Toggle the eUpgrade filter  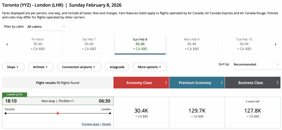coord(117,67)
